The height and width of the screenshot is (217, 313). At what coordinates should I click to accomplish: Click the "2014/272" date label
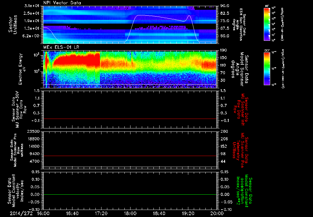[21, 213]
